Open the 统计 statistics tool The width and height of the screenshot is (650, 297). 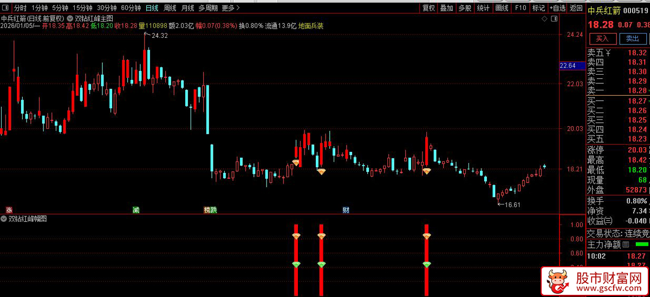[x=483, y=8]
